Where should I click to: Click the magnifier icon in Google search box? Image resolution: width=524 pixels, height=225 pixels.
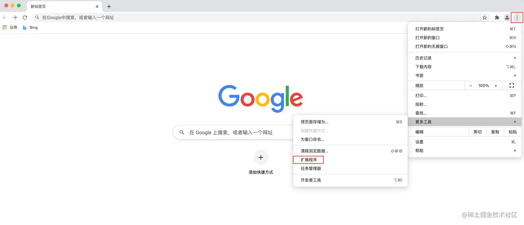[x=182, y=133]
